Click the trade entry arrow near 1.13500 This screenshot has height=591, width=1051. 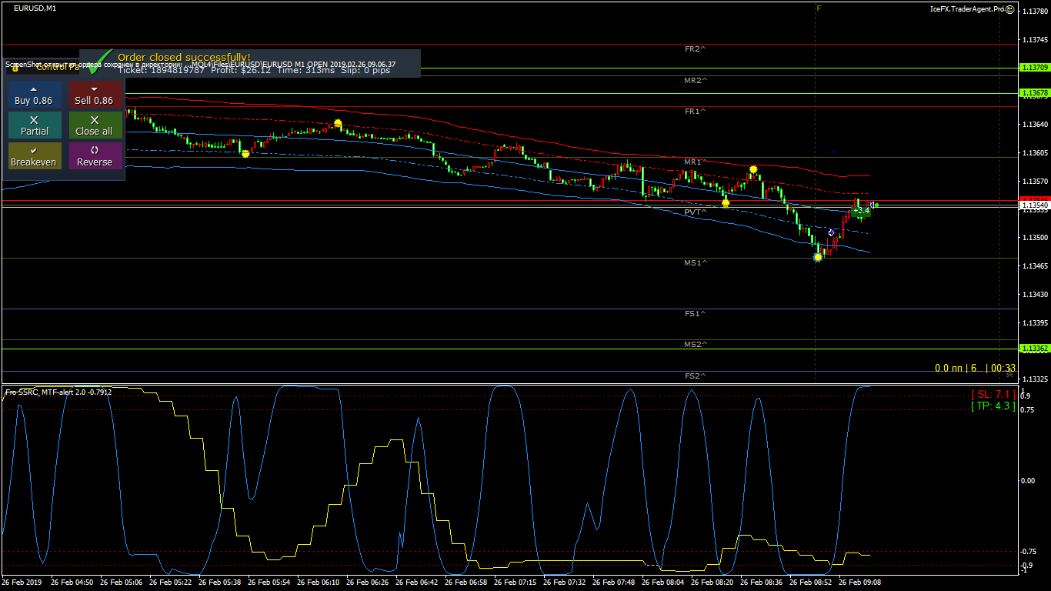tap(831, 232)
